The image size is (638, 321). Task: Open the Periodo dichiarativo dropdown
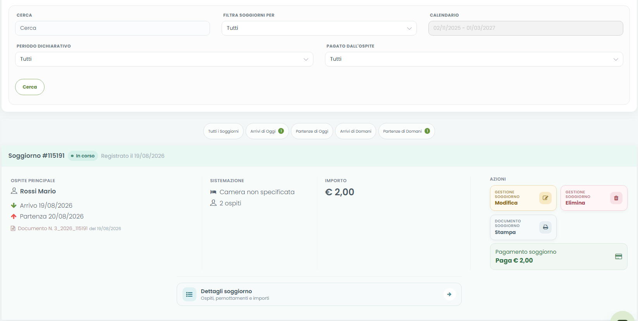[164, 59]
